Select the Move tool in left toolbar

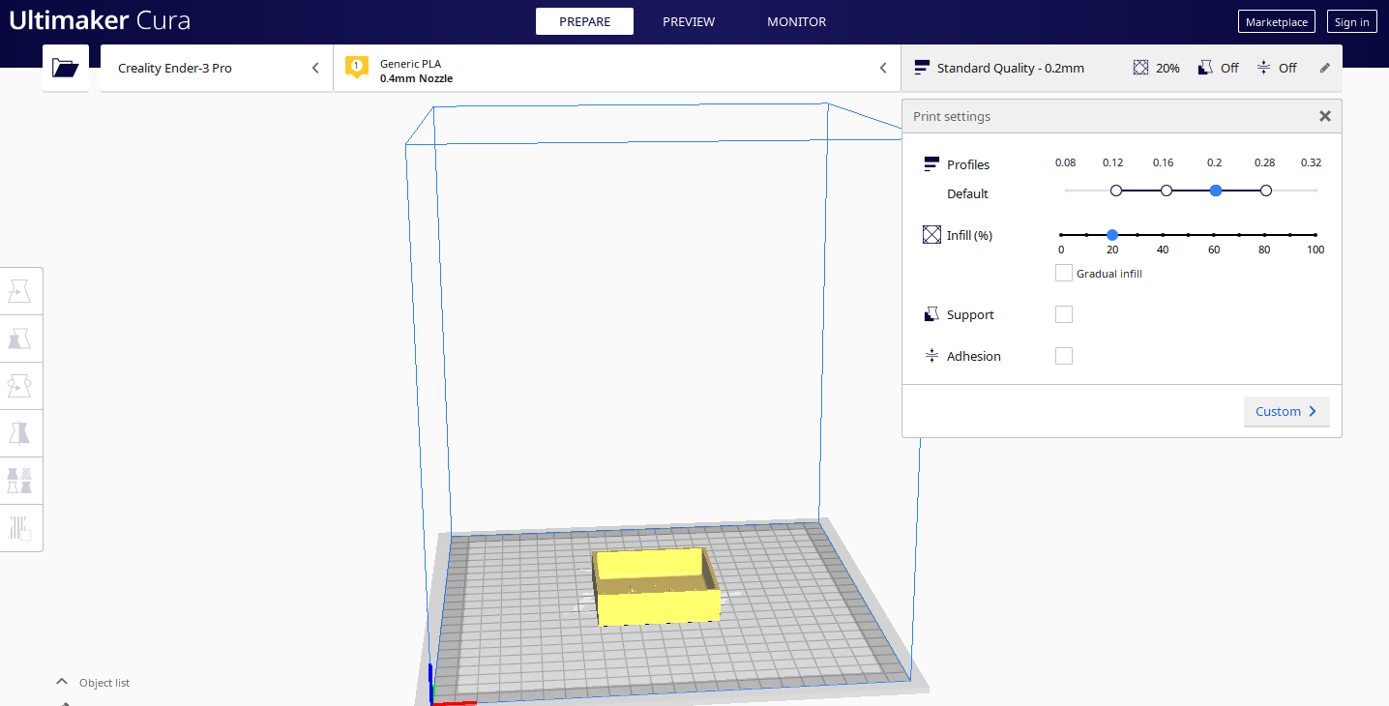[20, 291]
